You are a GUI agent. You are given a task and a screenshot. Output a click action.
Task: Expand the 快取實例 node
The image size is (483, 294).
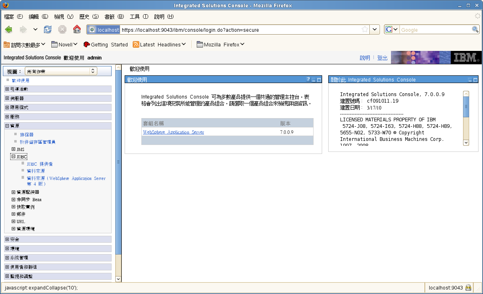(13, 207)
